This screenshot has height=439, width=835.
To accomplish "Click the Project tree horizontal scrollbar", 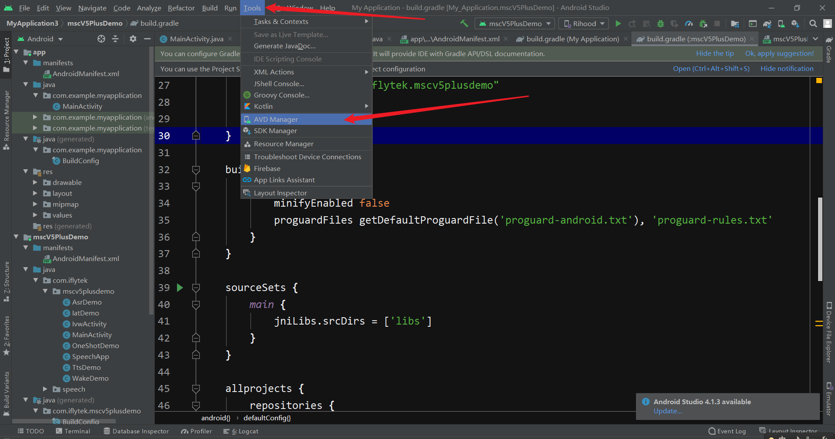I will click(x=64, y=421).
